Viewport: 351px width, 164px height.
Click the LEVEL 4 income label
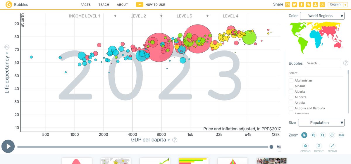[230, 16]
